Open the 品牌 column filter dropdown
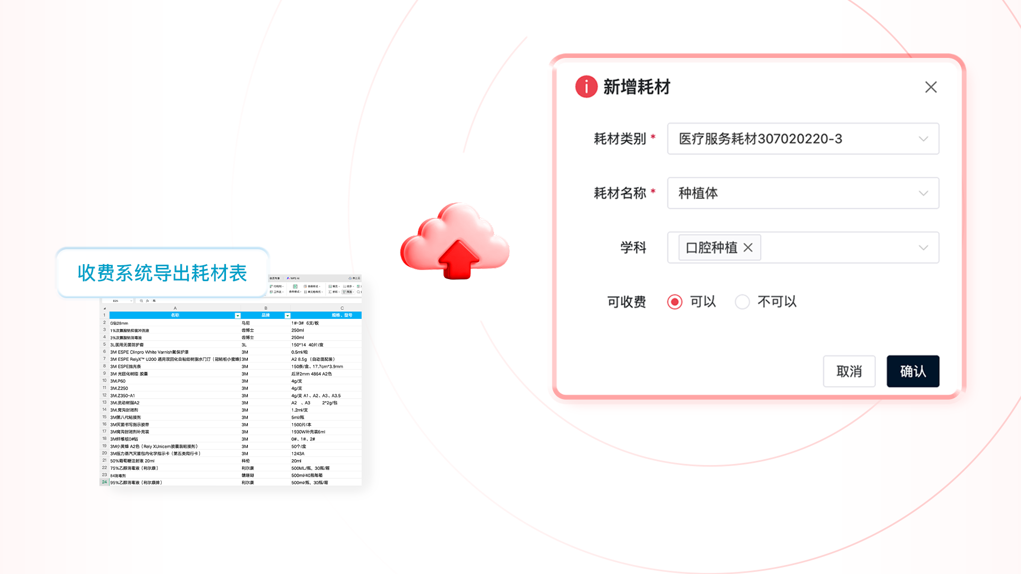 288,316
